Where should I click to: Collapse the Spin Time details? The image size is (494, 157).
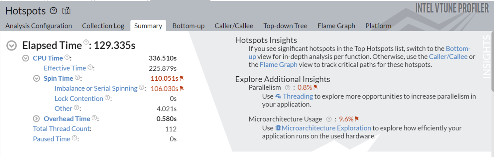point(37,79)
